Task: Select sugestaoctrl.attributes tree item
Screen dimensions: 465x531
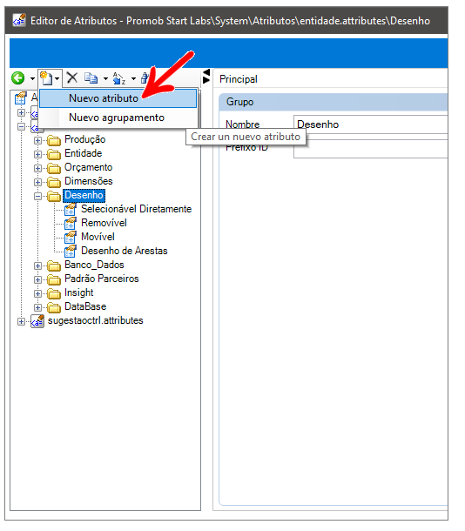Action: tap(96, 320)
